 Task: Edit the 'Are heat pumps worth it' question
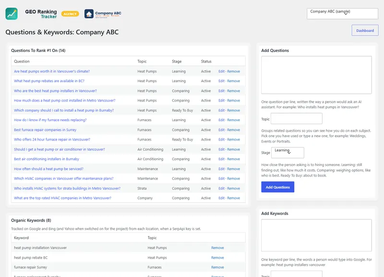221,71
